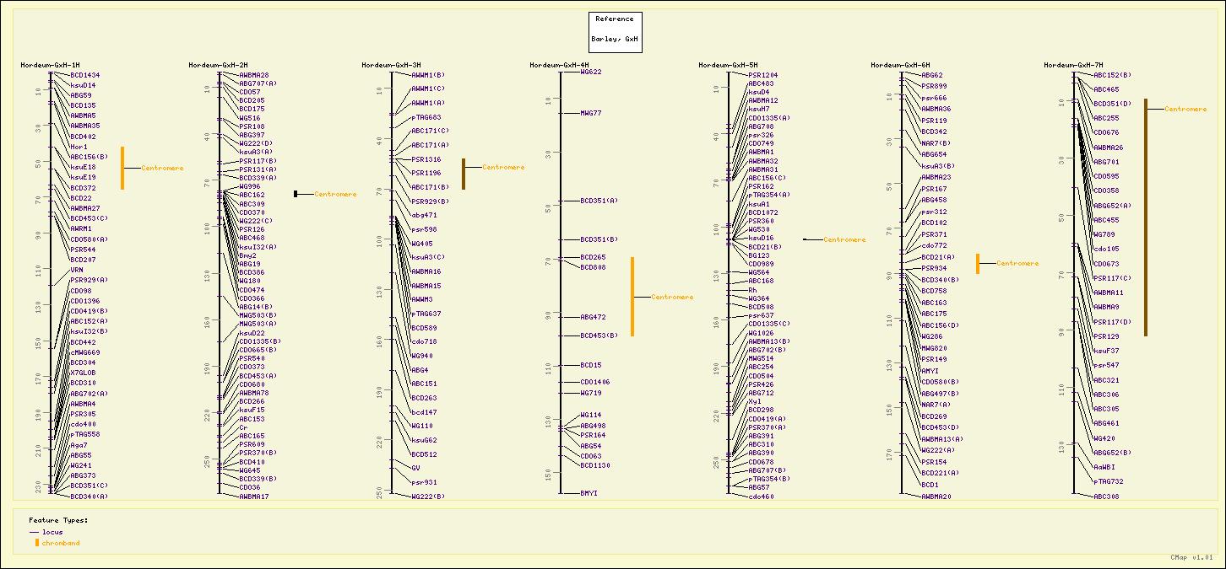
Task: Click the ABG472 locus label
Action: tap(593, 317)
